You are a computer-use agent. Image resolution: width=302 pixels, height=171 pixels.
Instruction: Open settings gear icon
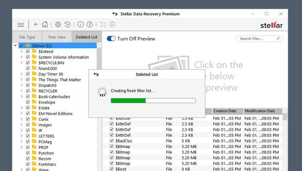click(x=58, y=24)
